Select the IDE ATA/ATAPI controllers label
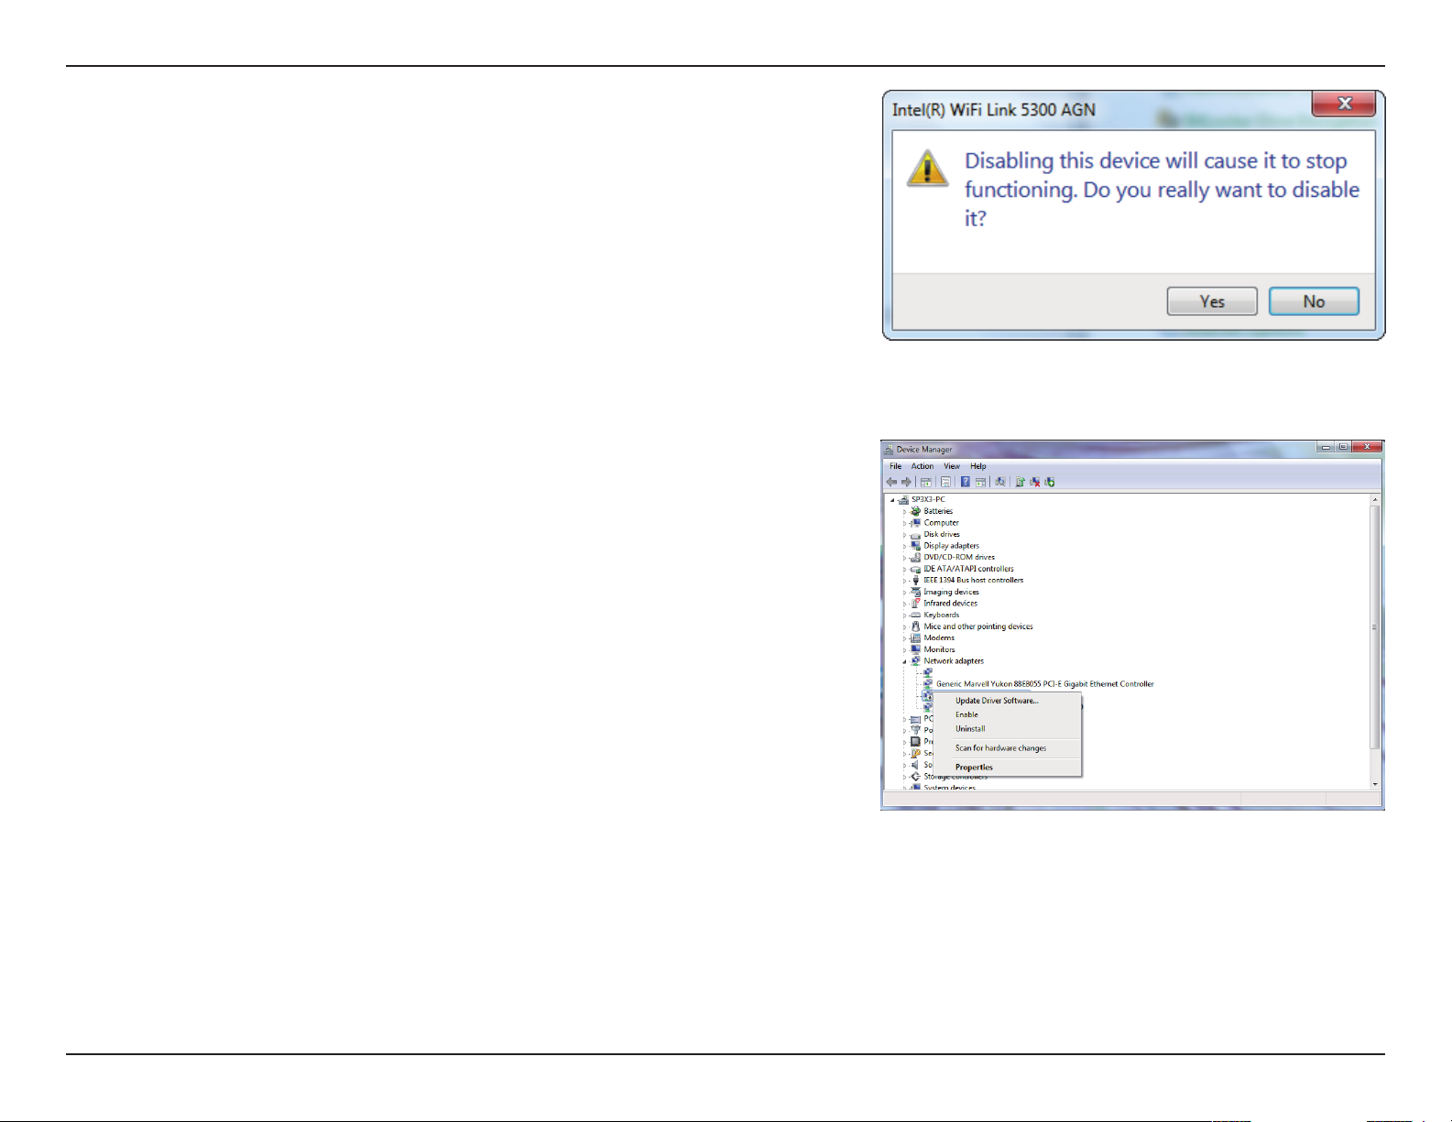This screenshot has height=1122, width=1452. [x=968, y=569]
